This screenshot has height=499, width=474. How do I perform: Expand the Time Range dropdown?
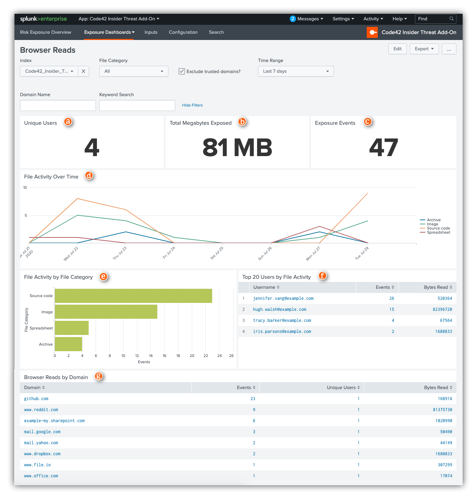point(296,71)
